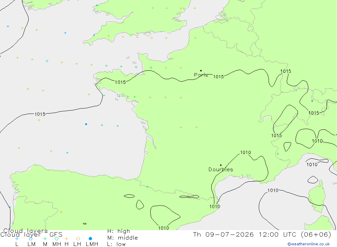Click the green plus legend symbol for M

coord(45,239)
